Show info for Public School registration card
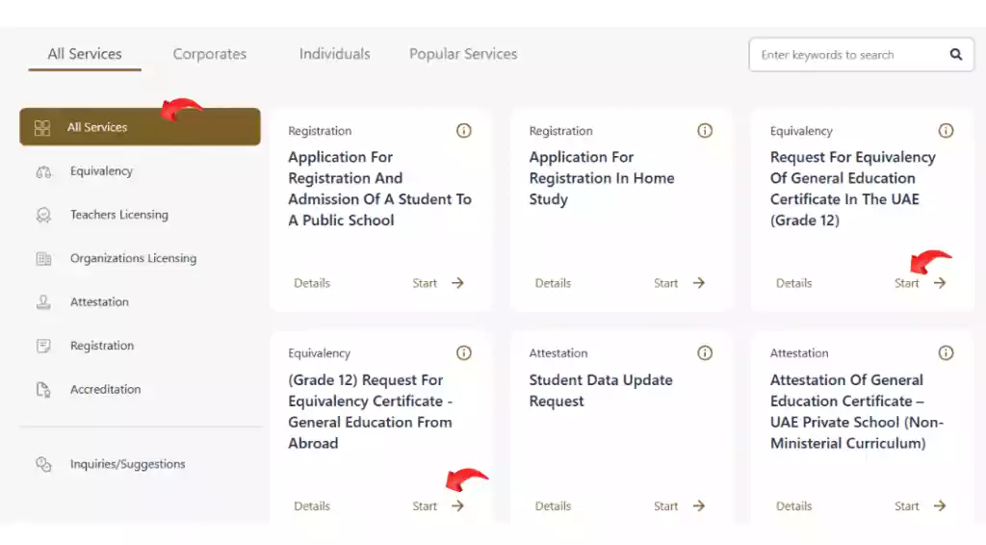This screenshot has width=986, height=545. (x=463, y=131)
